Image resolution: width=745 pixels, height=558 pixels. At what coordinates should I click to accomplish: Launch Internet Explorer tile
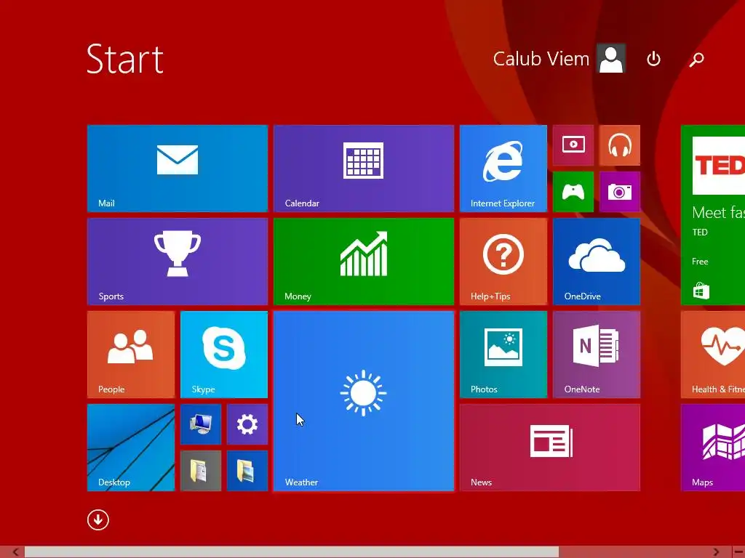click(503, 168)
